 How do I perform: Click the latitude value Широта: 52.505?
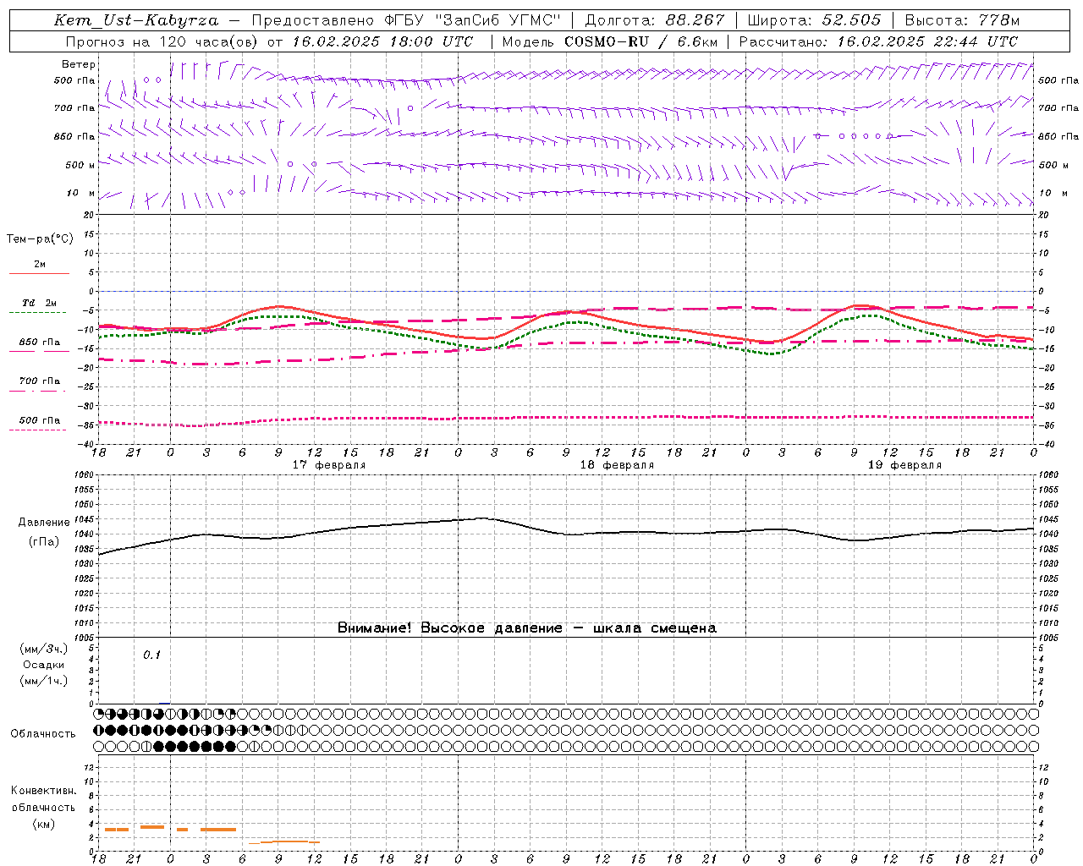pyautogui.click(x=813, y=20)
